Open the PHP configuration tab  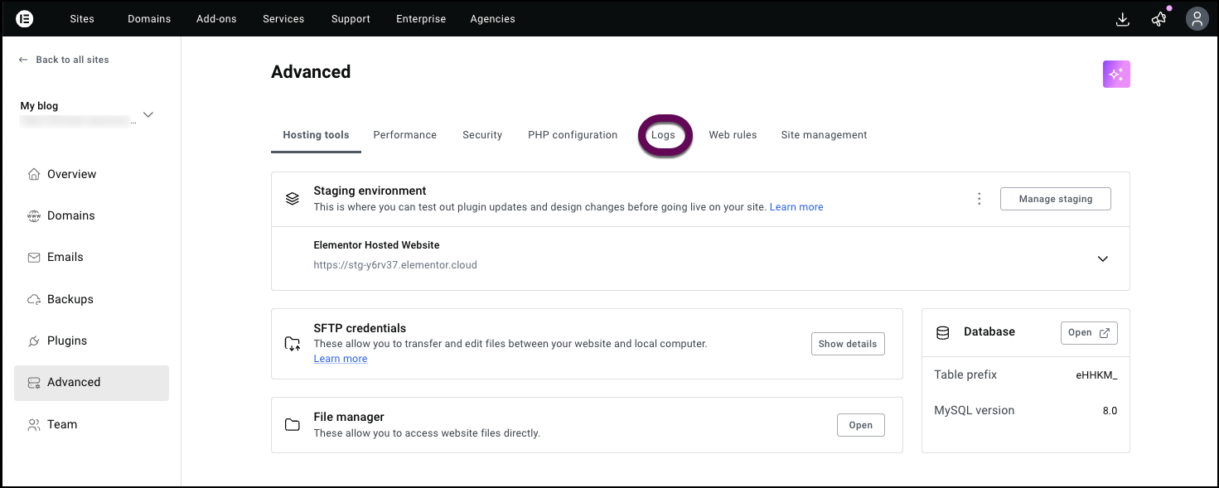pyautogui.click(x=572, y=134)
